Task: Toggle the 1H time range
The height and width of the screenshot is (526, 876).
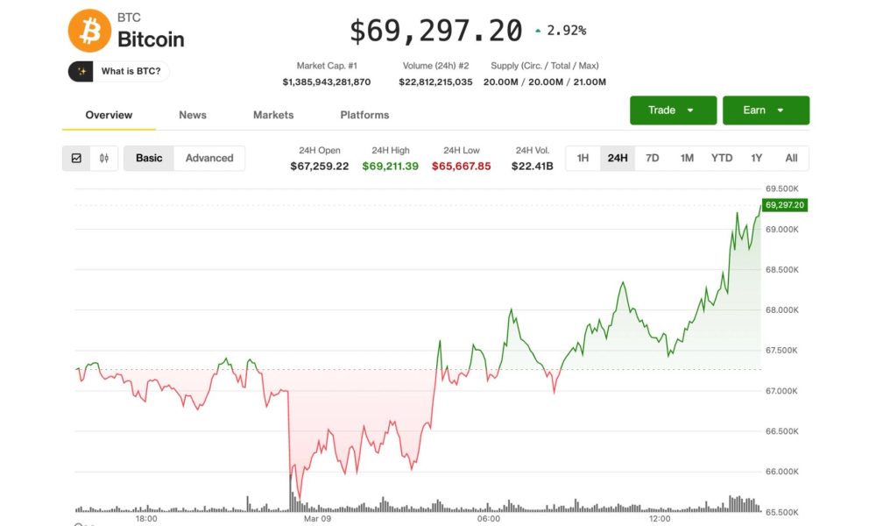Action: click(x=583, y=158)
